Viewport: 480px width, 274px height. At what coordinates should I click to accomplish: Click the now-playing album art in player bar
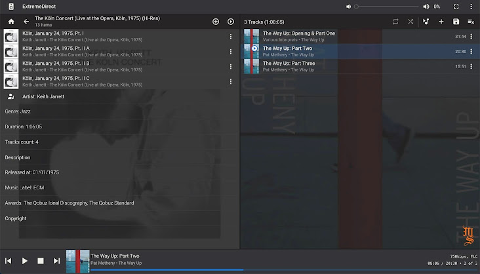pos(78,261)
